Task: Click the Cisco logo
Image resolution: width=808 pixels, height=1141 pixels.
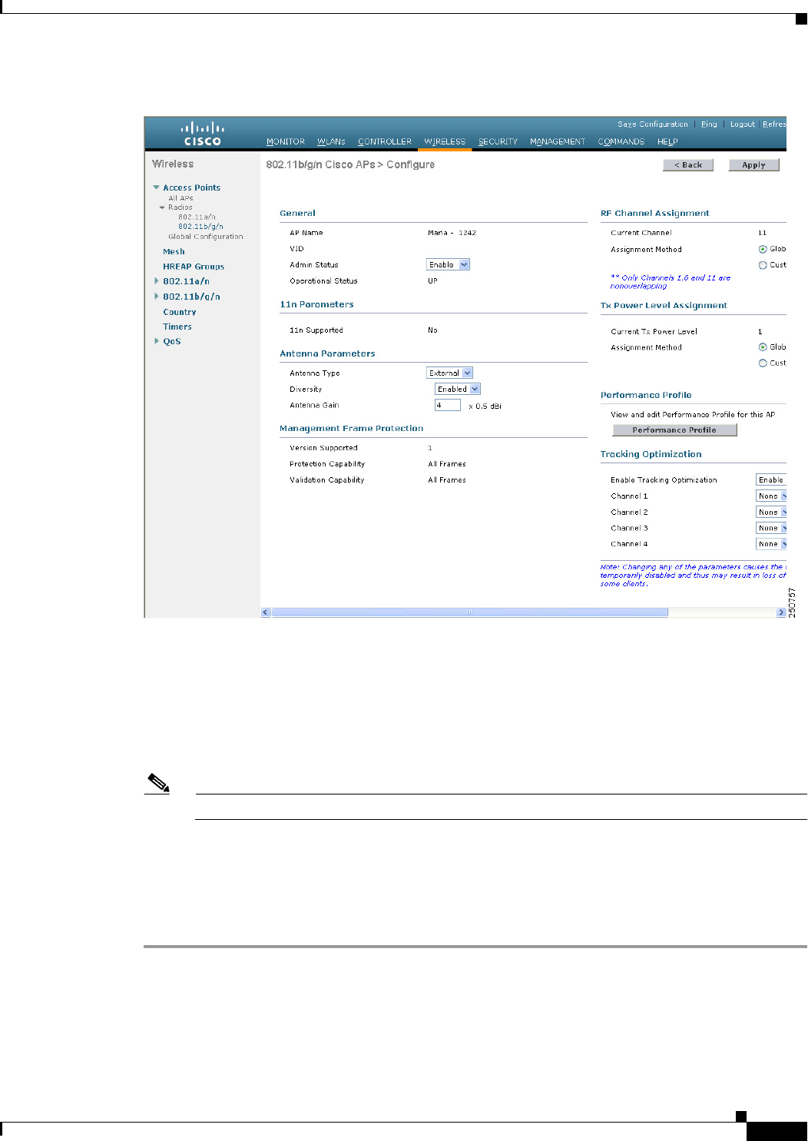Action: pos(203,134)
